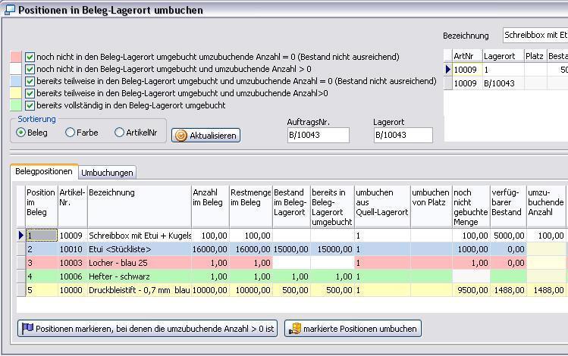This screenshot has height=356, width=568.
Task: Click the refresh icon on Aktualisieren button
Action: pyautogui.click(x=180, y=136)
